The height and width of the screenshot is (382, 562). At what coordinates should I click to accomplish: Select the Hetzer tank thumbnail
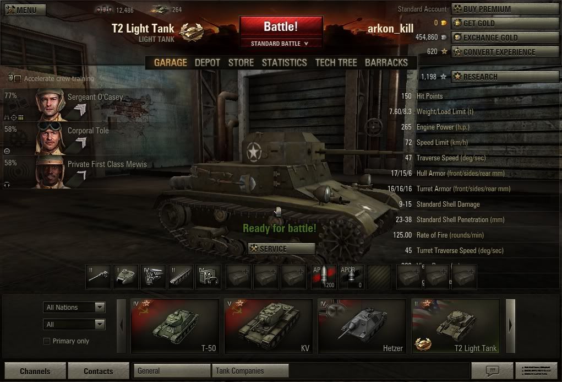point(361,326)
